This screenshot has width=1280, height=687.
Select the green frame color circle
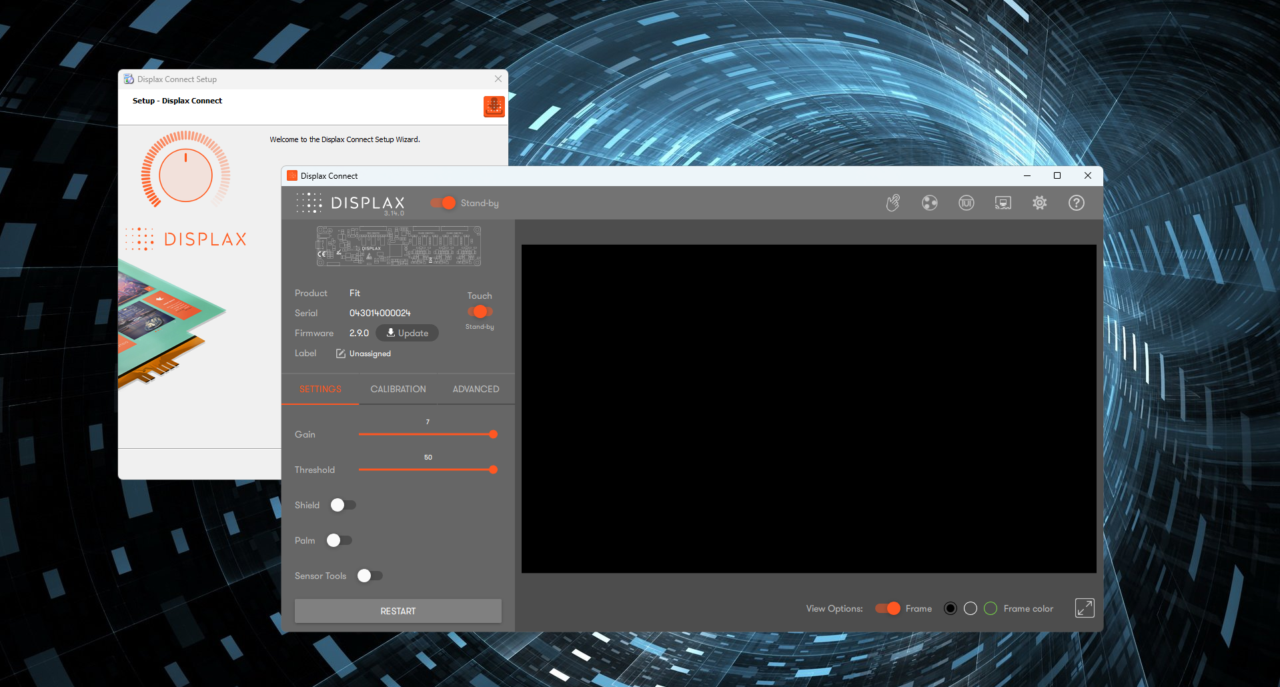991,608
